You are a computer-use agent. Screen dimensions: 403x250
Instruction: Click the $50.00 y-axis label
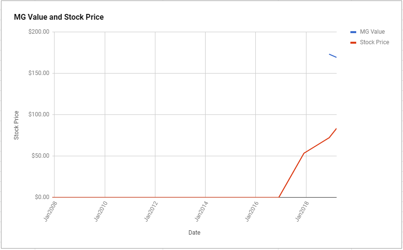(x=40, y=156)
